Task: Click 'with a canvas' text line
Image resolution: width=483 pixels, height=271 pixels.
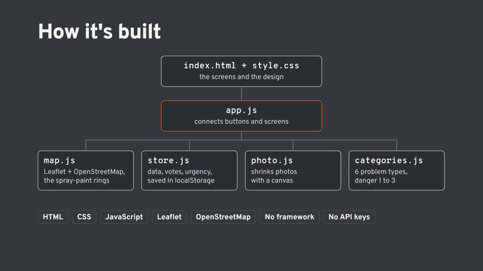Action: (271, 181)
